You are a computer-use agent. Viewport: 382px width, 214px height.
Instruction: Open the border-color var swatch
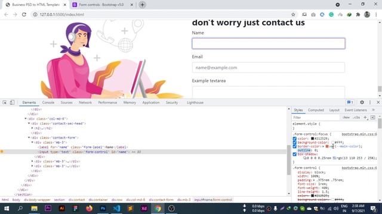tap(327, 146)
